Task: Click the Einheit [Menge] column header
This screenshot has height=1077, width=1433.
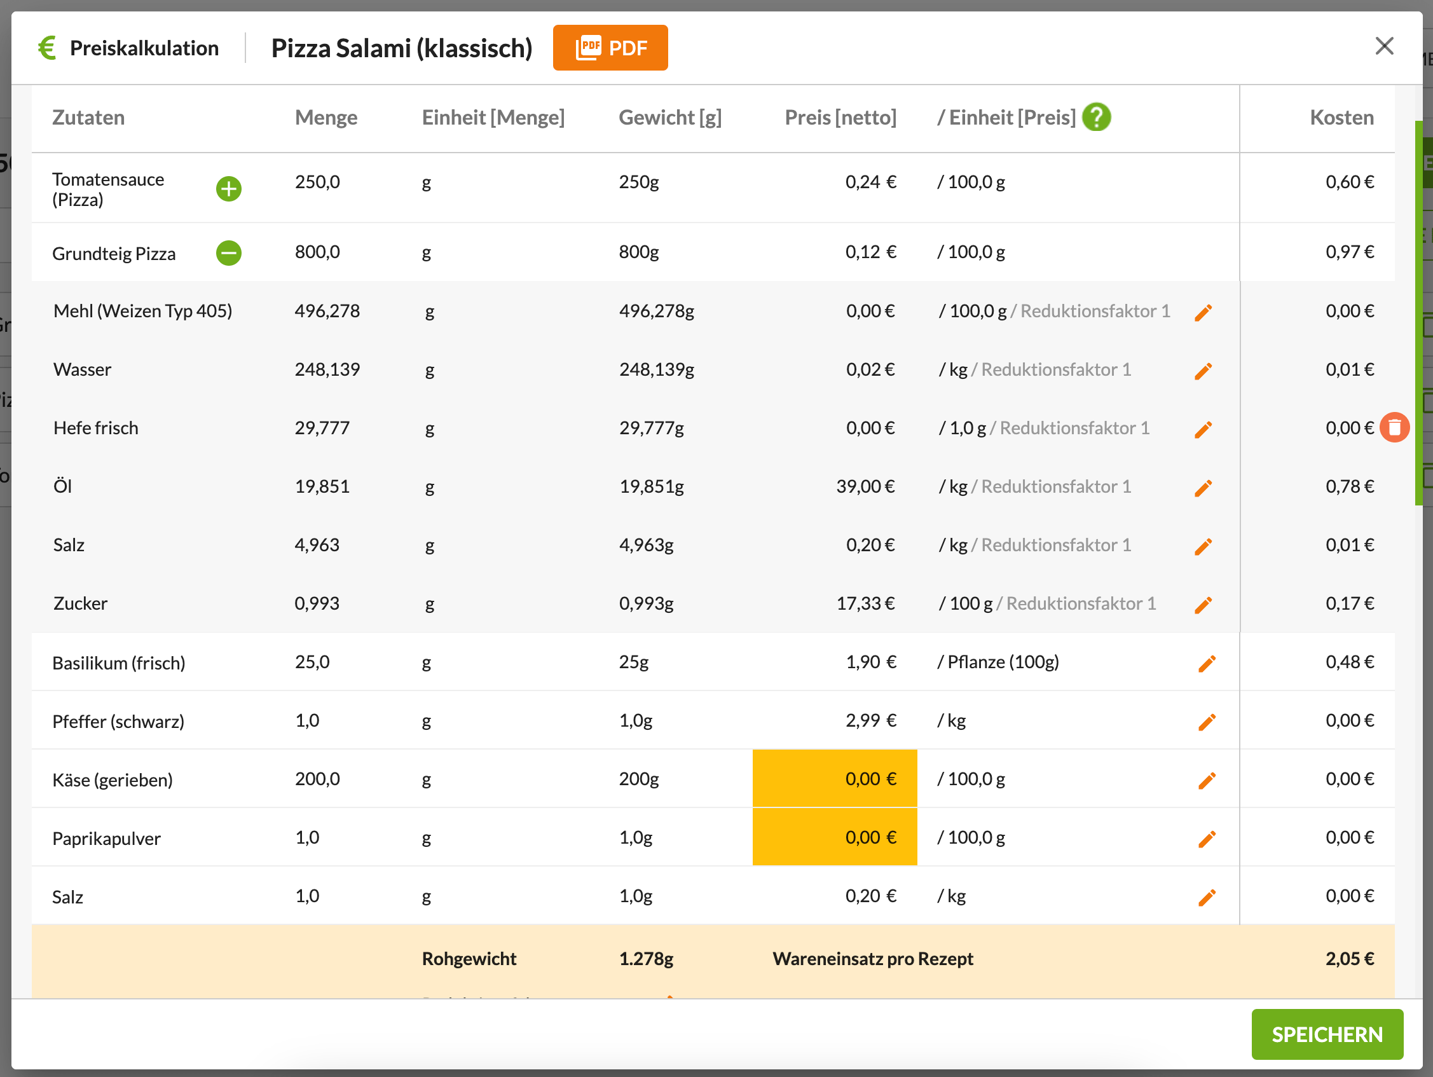Action: pyautogui.click(x=493, y=117)
